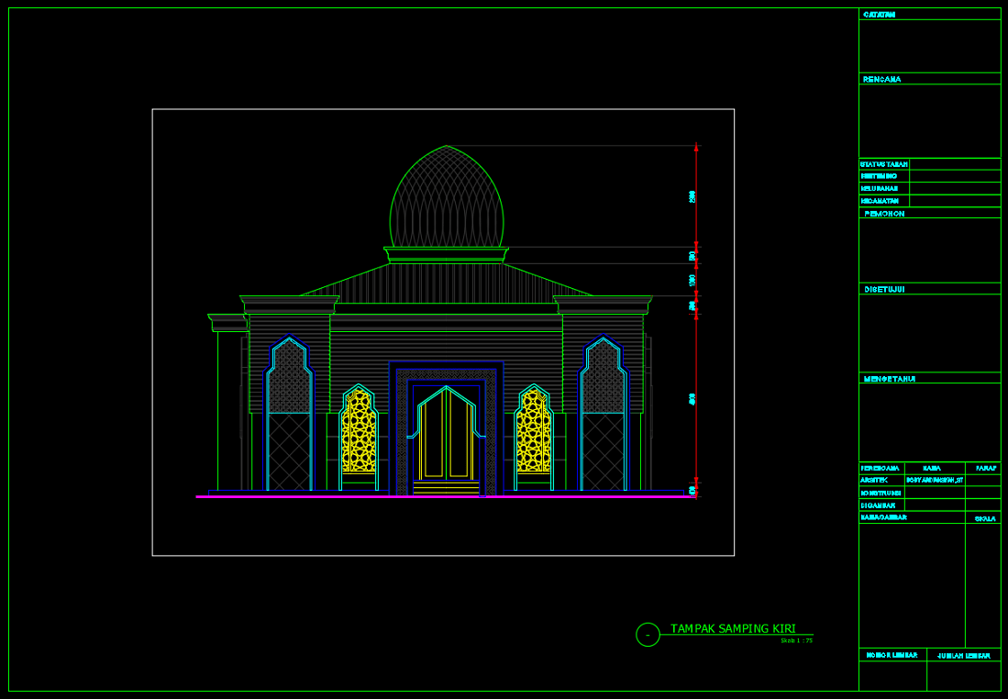Viewport: 1008px width, 699px height.
Task: Click the 'SKALA' label
Action: tap(985, 518)
